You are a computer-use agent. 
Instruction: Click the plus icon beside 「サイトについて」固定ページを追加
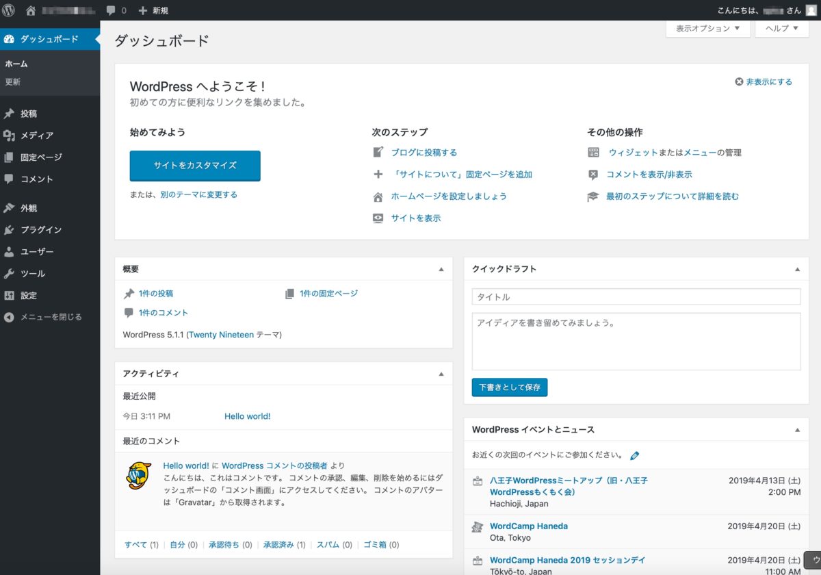coord(378,174)
